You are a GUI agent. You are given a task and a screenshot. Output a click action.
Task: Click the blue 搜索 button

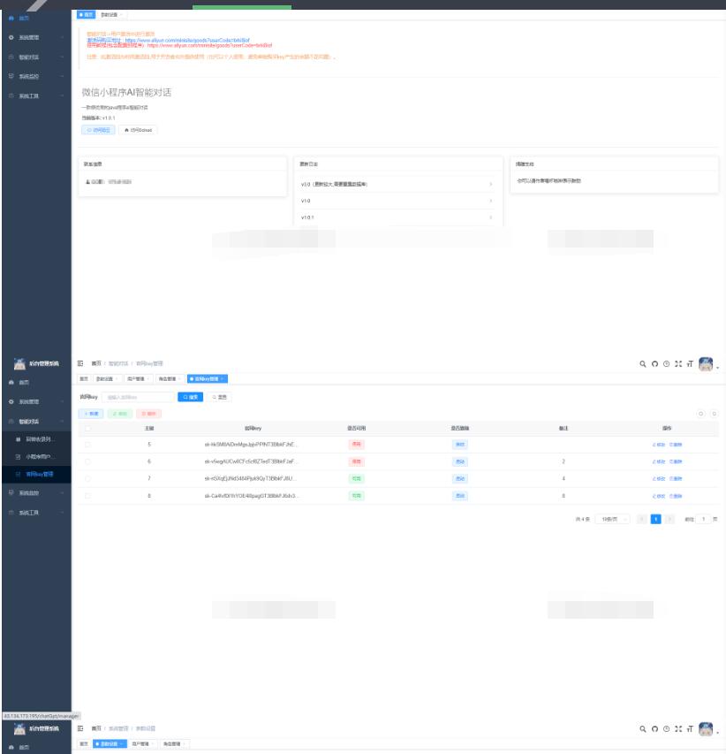pos(190,397)
